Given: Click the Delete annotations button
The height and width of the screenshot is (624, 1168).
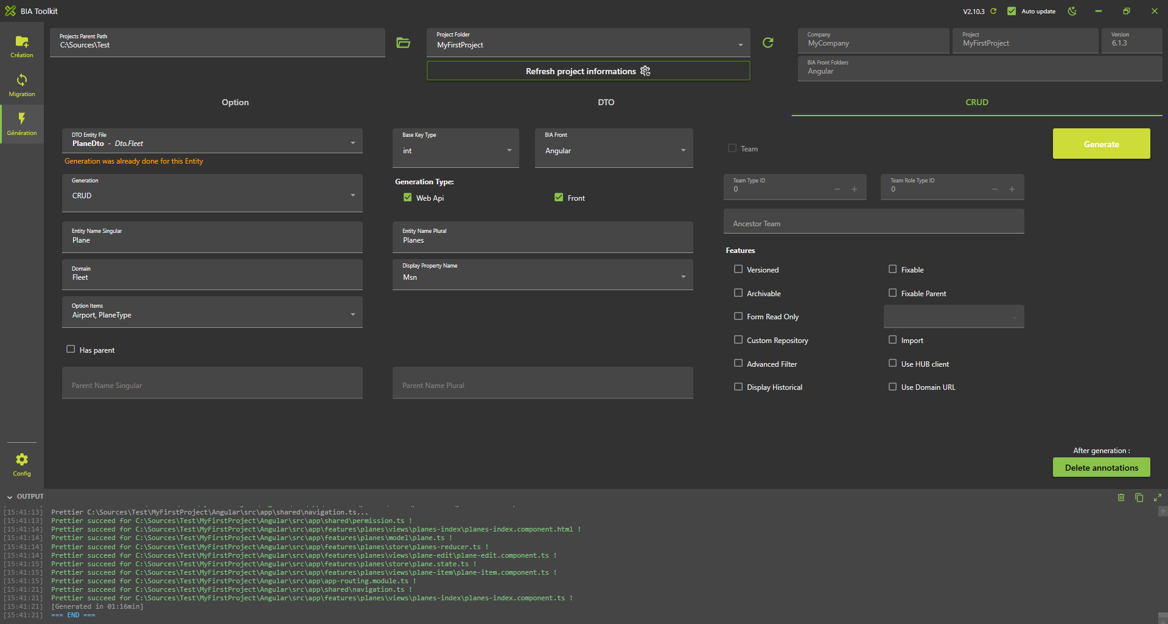Looking at the screenshot, I should click(1102, 467).
